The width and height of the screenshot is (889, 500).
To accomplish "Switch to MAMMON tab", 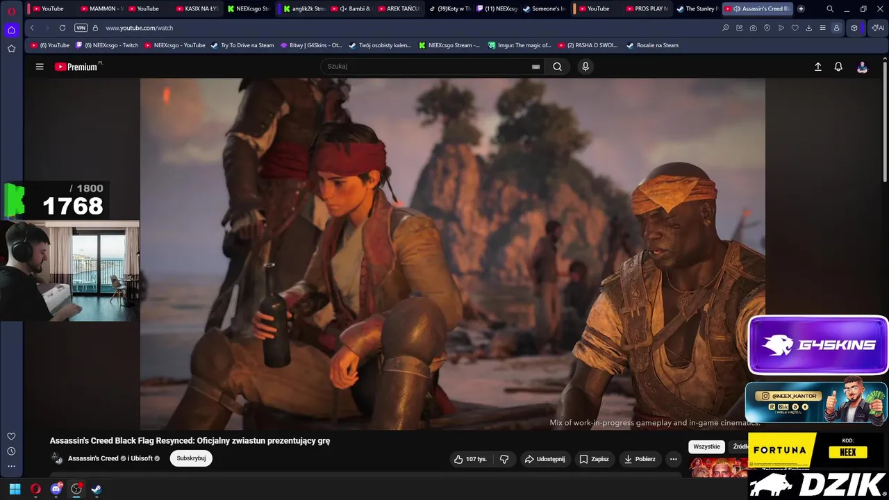I will point(101,9).
